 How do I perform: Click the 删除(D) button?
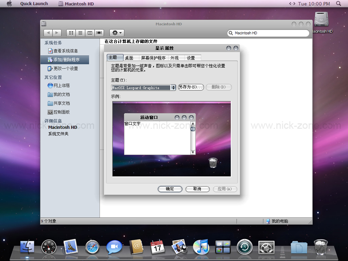click(x=219, y=87)
